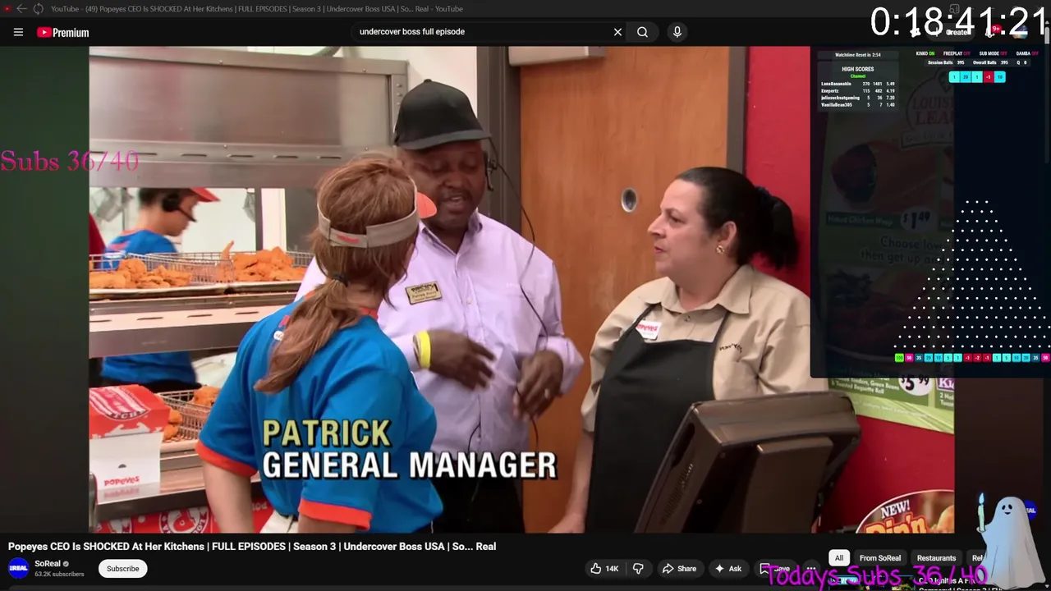Screen dimensions: 1051x591
Task: Submit search with magnifier button
Action: click(x=642, y=32)
